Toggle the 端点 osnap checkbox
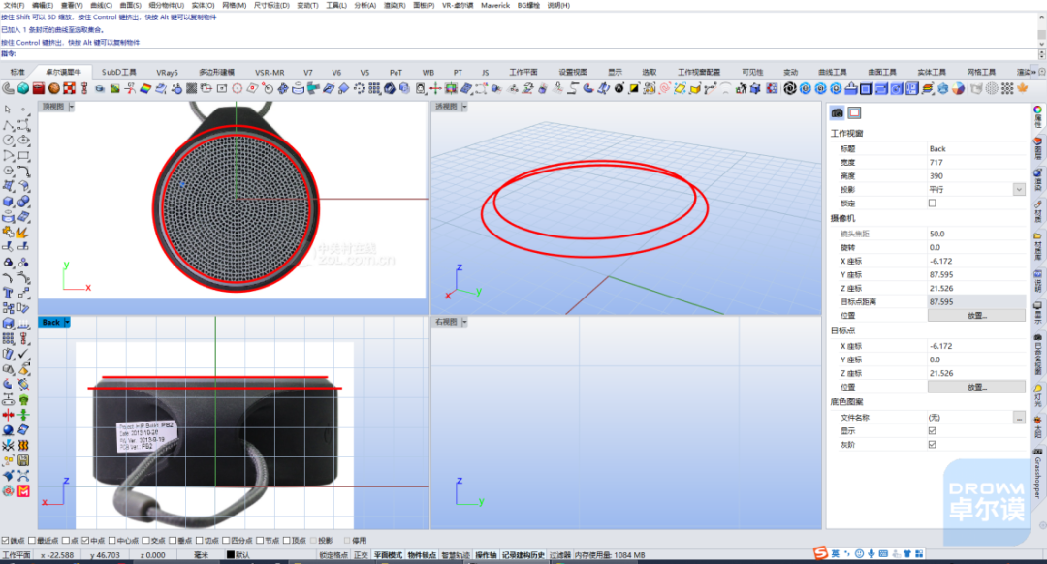Image resolution: width=1047 pixels, height=564 pixels. click(x=6, y=541)
